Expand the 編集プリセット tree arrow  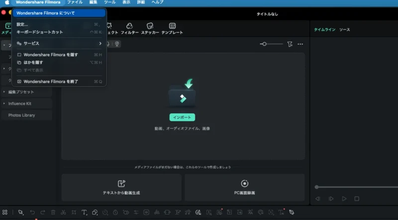[4, 92]
